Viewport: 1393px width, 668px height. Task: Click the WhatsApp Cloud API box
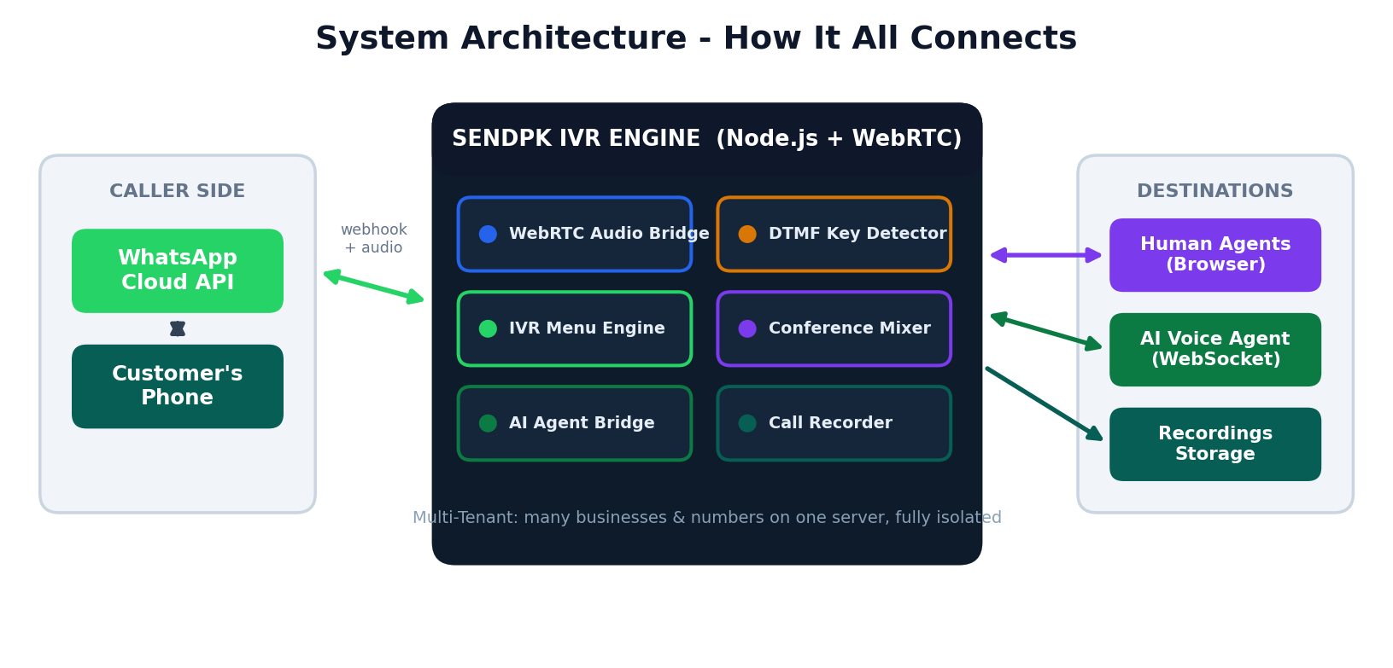(x=178, y=270)
